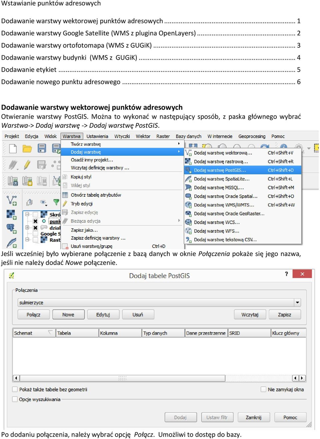Collapse the Rast group tree node
Image resolution: width=320 pixels, height=439 pixels.
click(x=27, y=240)
